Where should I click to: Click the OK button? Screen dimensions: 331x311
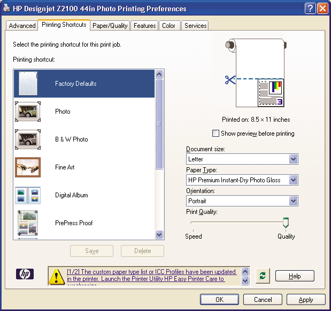[220, 300]
